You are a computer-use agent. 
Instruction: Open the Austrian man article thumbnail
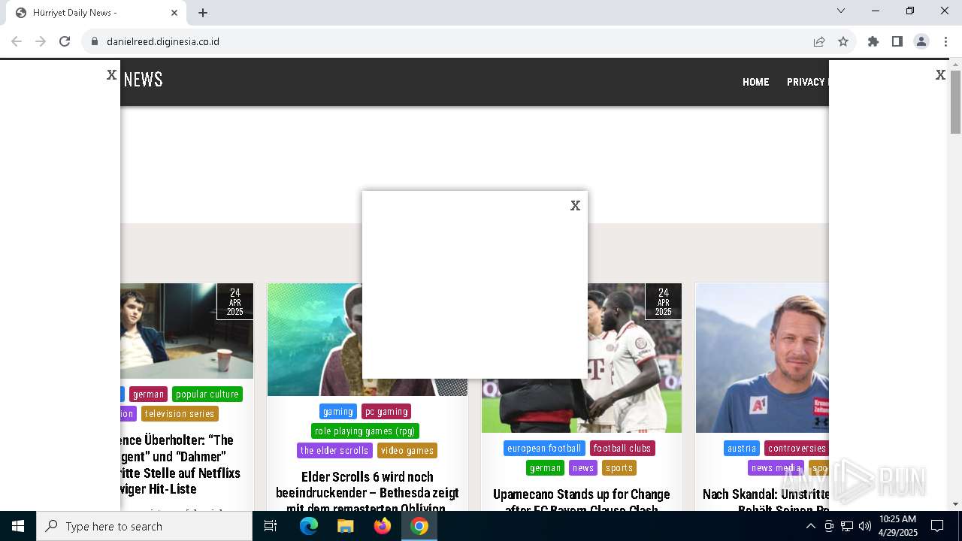[761, 358]
